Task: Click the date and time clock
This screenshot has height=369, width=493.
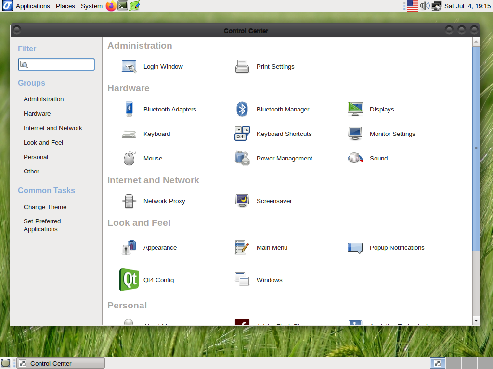Action: click(467, 6)
